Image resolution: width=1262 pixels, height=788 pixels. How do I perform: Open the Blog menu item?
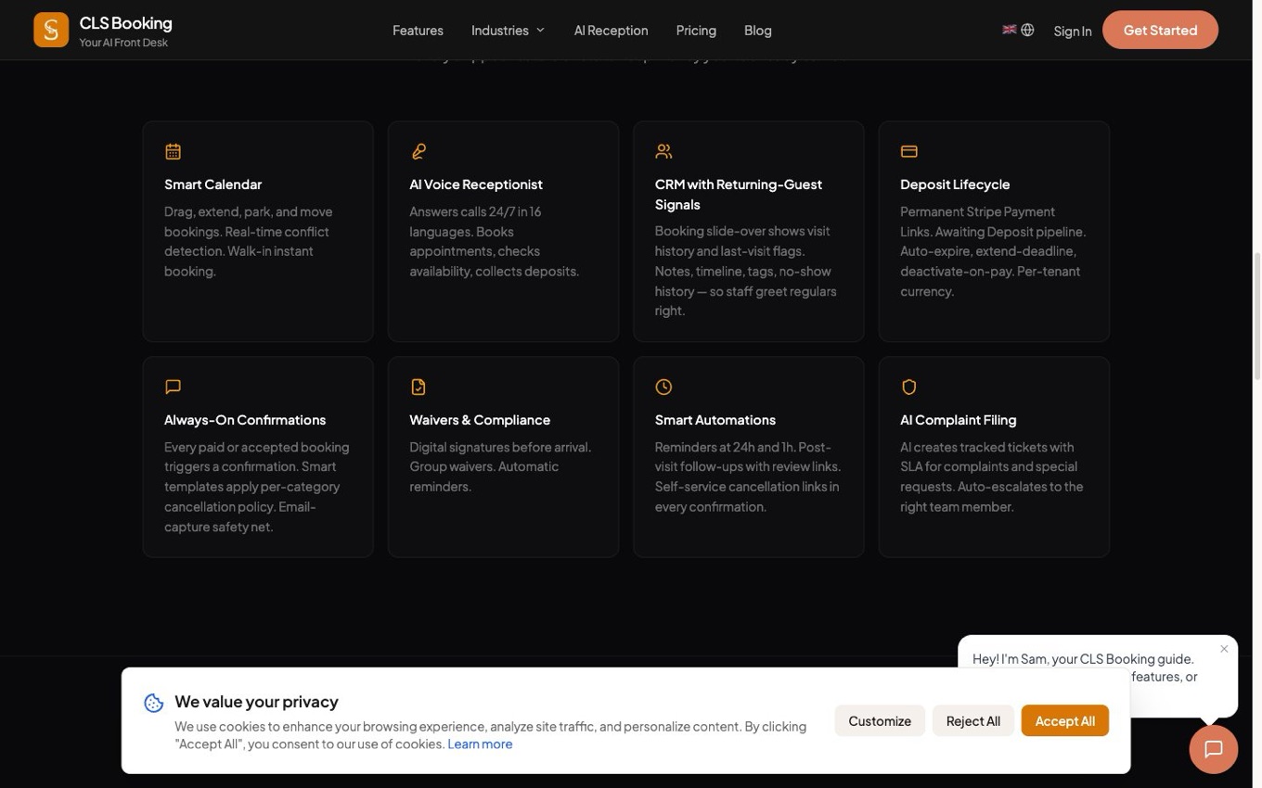(758, 31)
